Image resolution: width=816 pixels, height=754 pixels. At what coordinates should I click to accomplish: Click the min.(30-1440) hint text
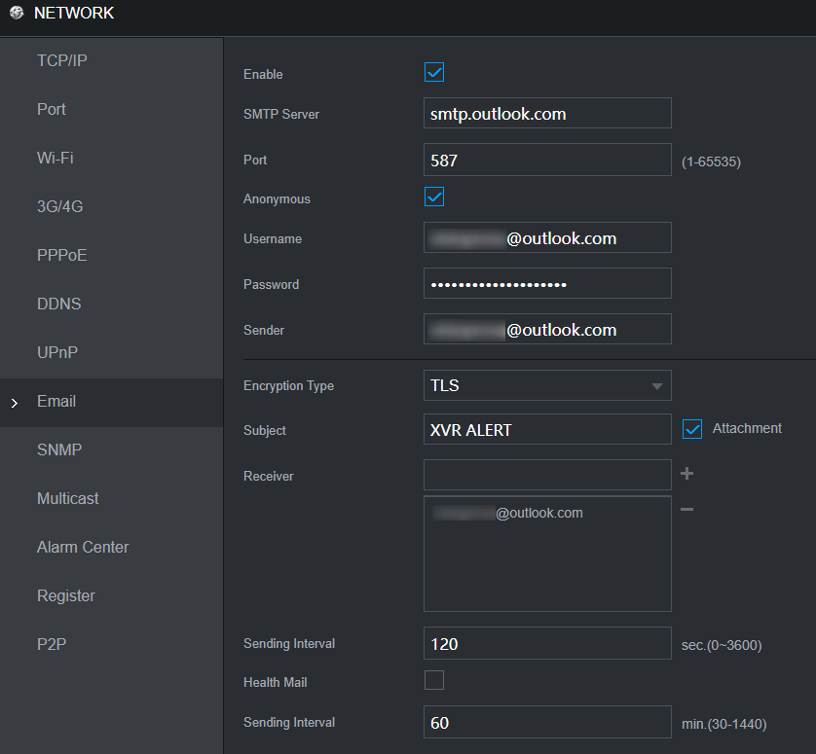click(x=723, y=724)
